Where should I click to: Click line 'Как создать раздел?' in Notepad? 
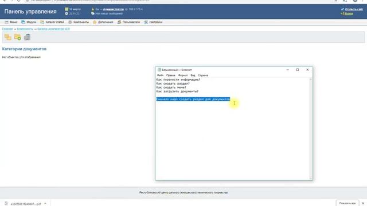point(173,84)
